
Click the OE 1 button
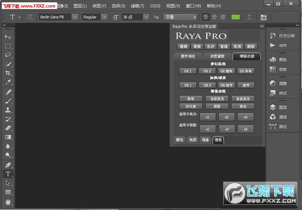[188, 71]
